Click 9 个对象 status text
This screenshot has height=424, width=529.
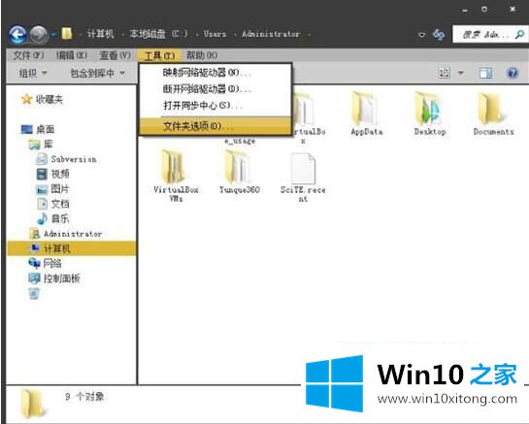(x=84, y=397)
